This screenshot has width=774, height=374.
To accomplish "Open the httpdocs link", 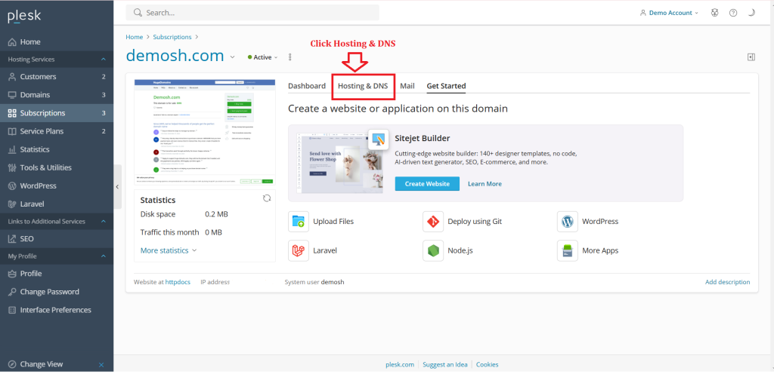I will click(178, 283).
